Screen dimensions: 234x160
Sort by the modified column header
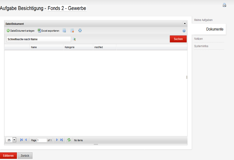pos(105,47)
